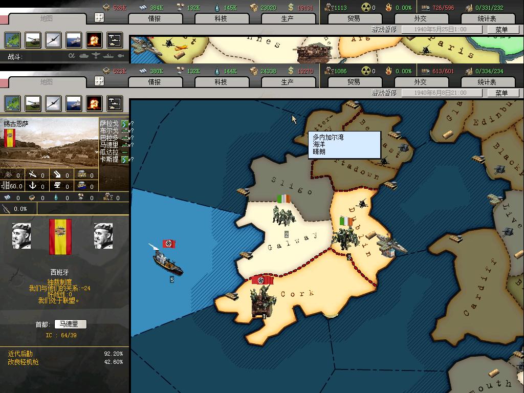
Task: Click the plus map-mode button in the upper game view
Action: 99,17
